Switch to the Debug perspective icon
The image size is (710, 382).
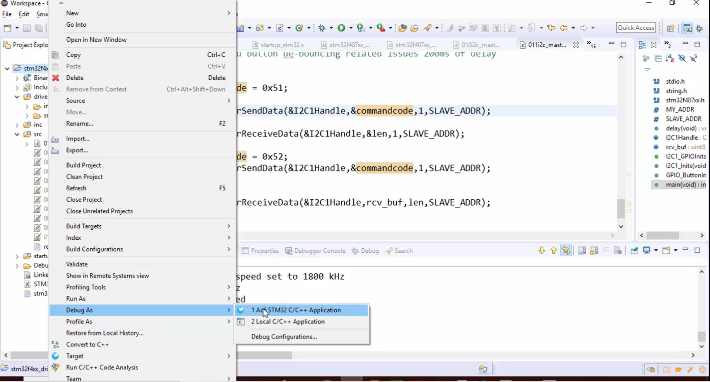coord(699,28)
